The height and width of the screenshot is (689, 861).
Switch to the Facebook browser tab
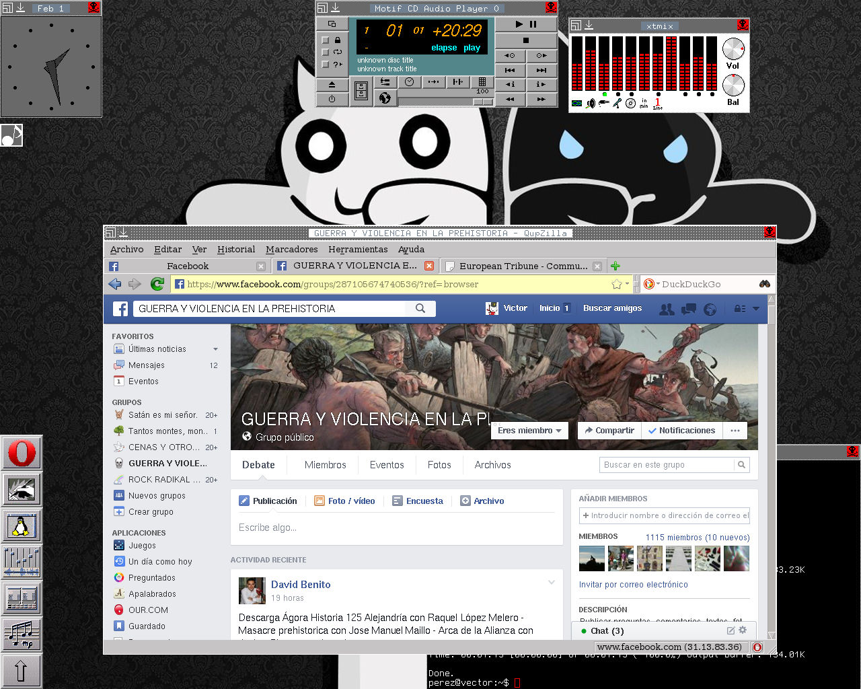(x=187, y=266)
